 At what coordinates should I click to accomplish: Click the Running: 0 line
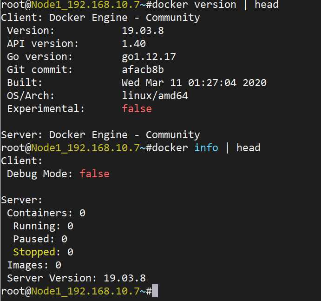pos(43,226)
